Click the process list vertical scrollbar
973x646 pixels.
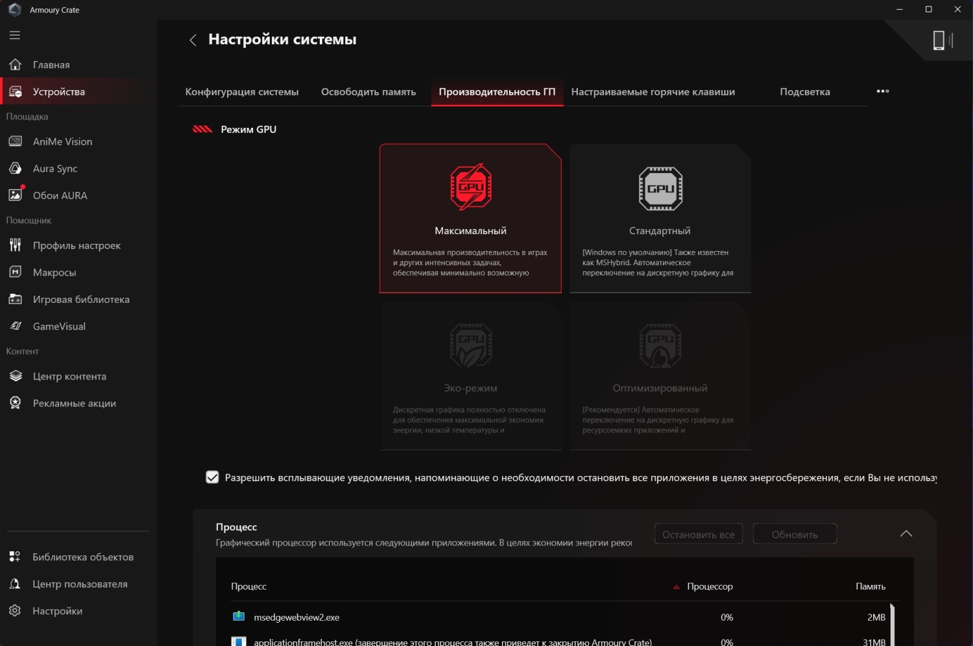coord(893,624)
